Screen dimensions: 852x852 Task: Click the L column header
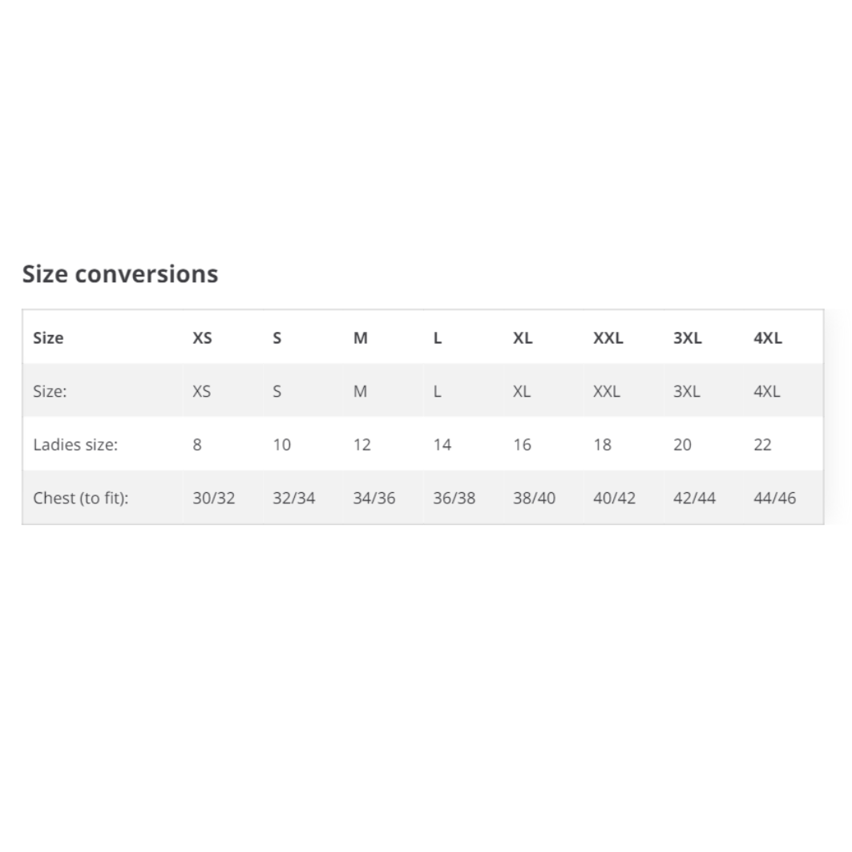pyautogui.click(x=438, y=338)
